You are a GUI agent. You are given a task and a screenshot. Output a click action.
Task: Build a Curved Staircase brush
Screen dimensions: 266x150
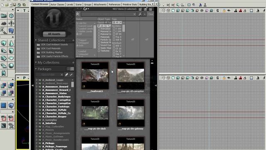pyautogui.click(x=4, y=51)
